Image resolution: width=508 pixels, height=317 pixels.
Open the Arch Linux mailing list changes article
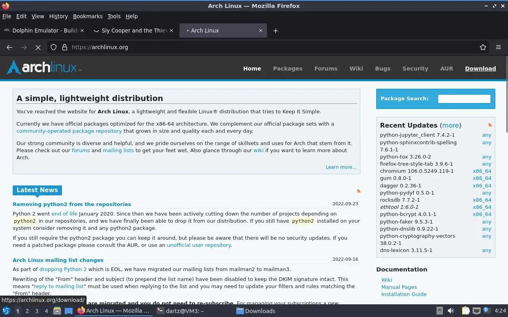58,260
